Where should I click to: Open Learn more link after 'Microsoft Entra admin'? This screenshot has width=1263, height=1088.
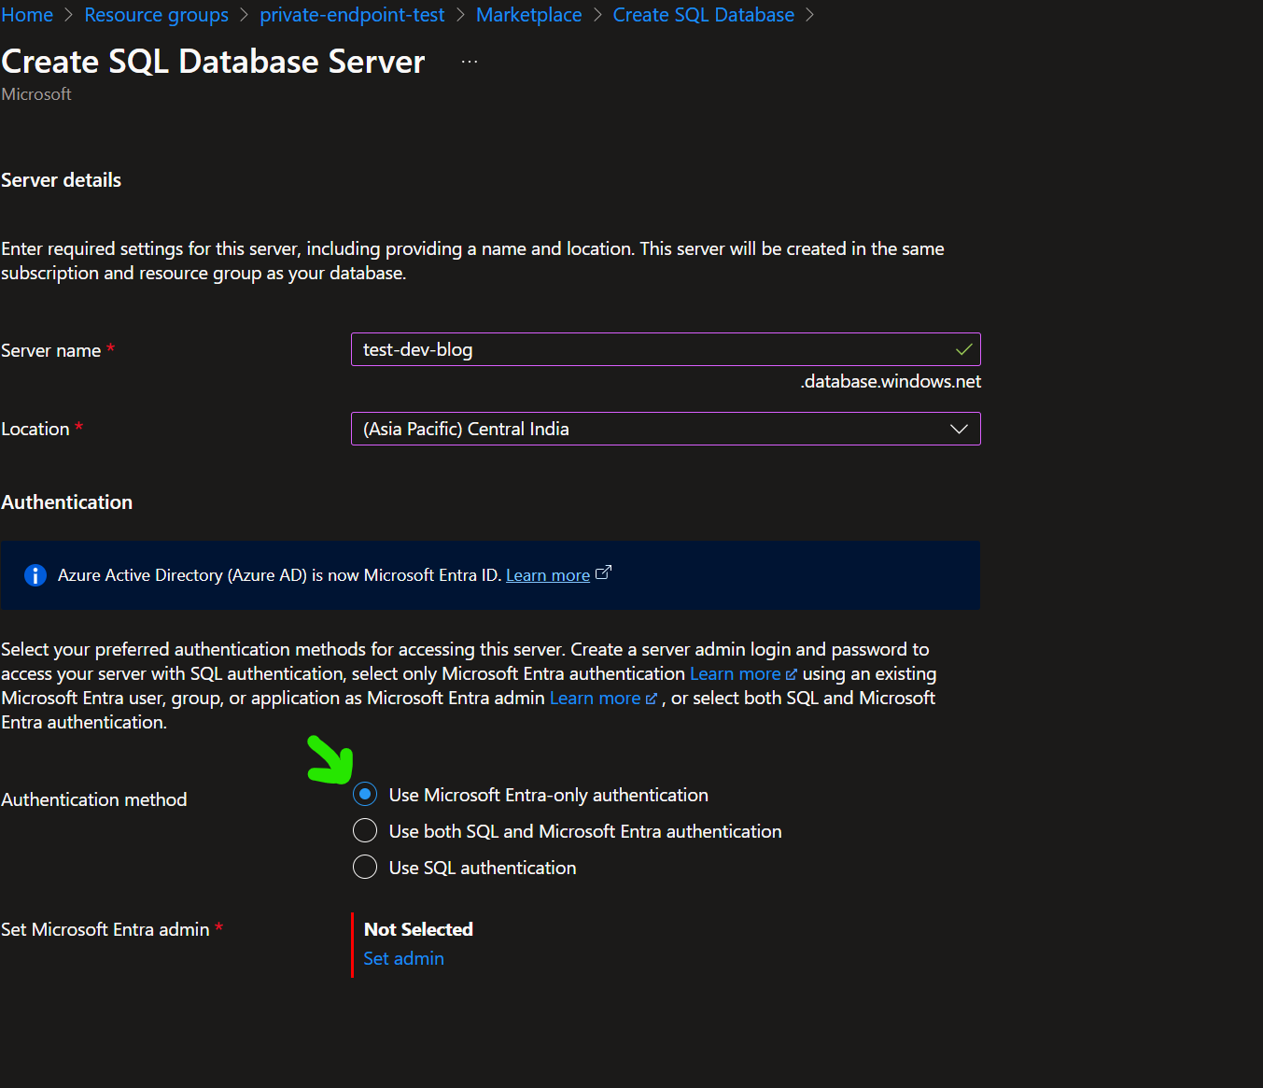pos(596,698)
